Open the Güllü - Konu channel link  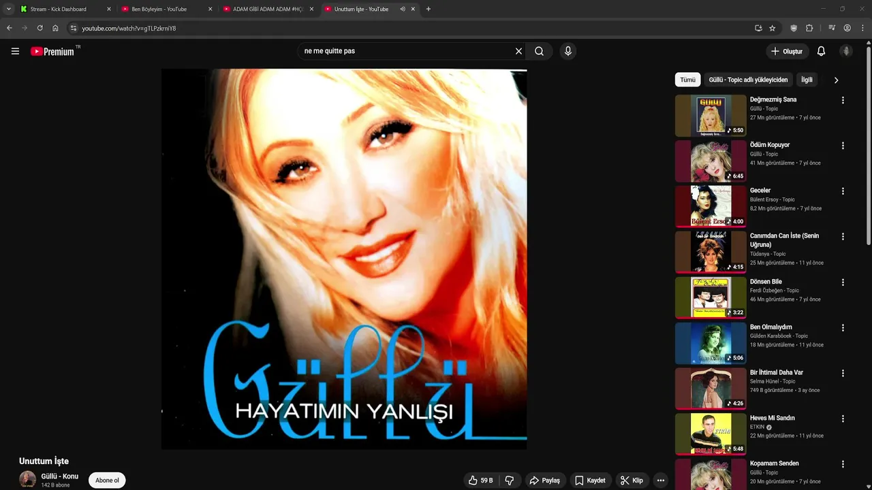(60, 476)
